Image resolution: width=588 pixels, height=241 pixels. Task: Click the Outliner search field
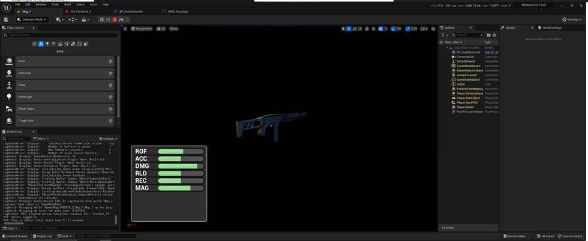pyautogui.click(x=466, y=35)
